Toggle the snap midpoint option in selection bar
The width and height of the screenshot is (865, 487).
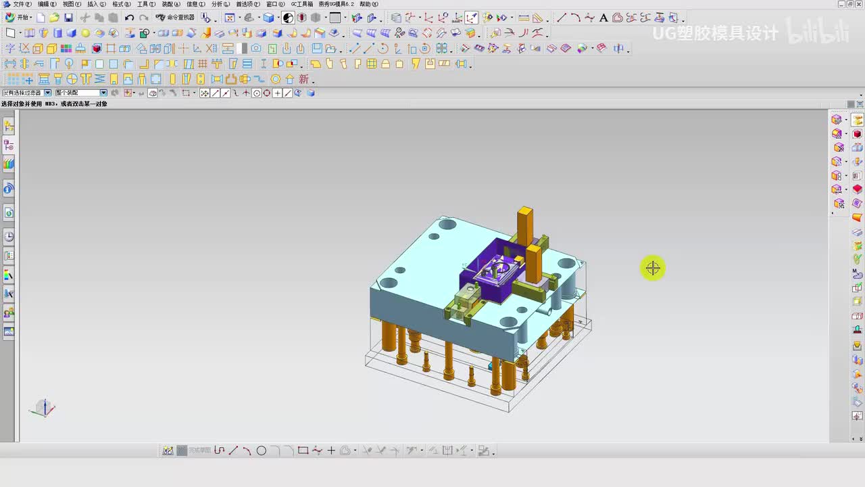226,93
